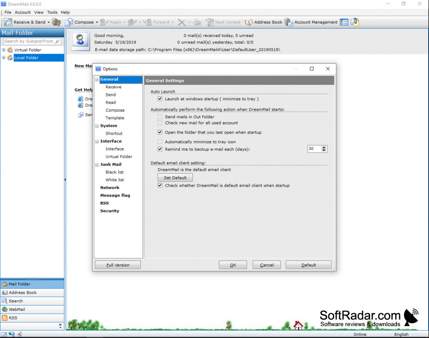Click the Next Unread icon in the toolbar

tap(210, 22)
